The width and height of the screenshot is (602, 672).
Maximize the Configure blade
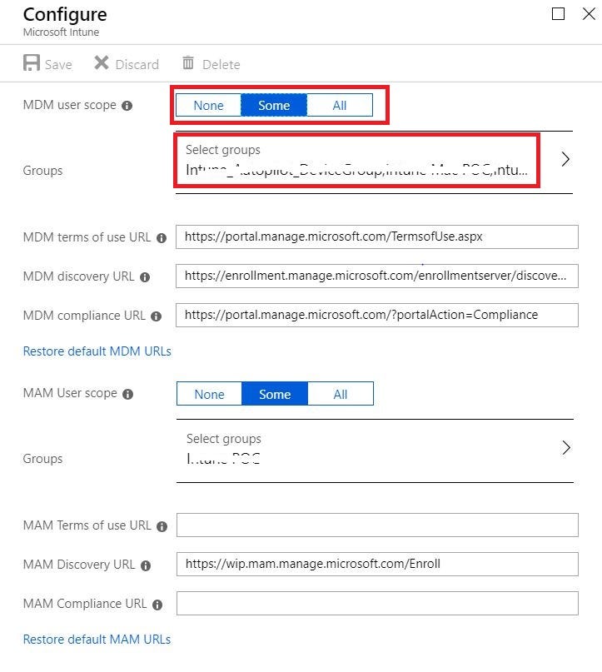[x=558, y=14]
